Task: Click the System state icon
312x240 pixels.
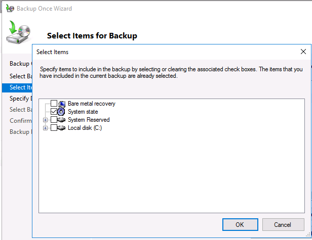Action: [62, 112]
